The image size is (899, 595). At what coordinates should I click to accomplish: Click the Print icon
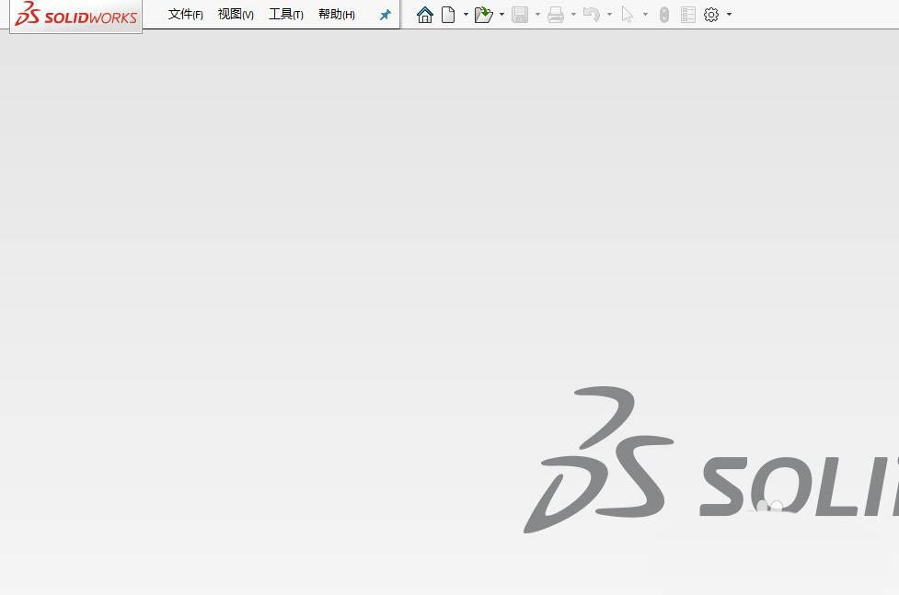(556, 15)
